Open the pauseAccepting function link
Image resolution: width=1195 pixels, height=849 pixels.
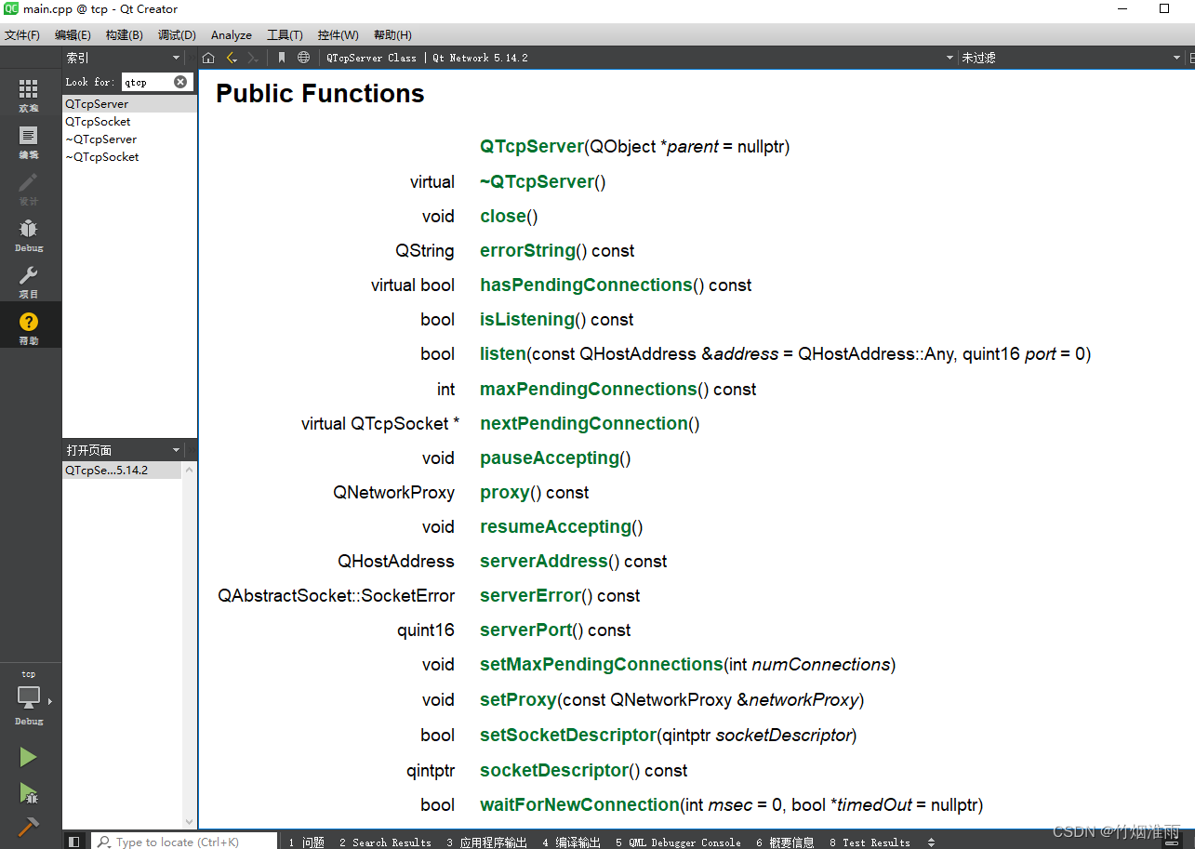pyautogui.click(x=550, y=458)
